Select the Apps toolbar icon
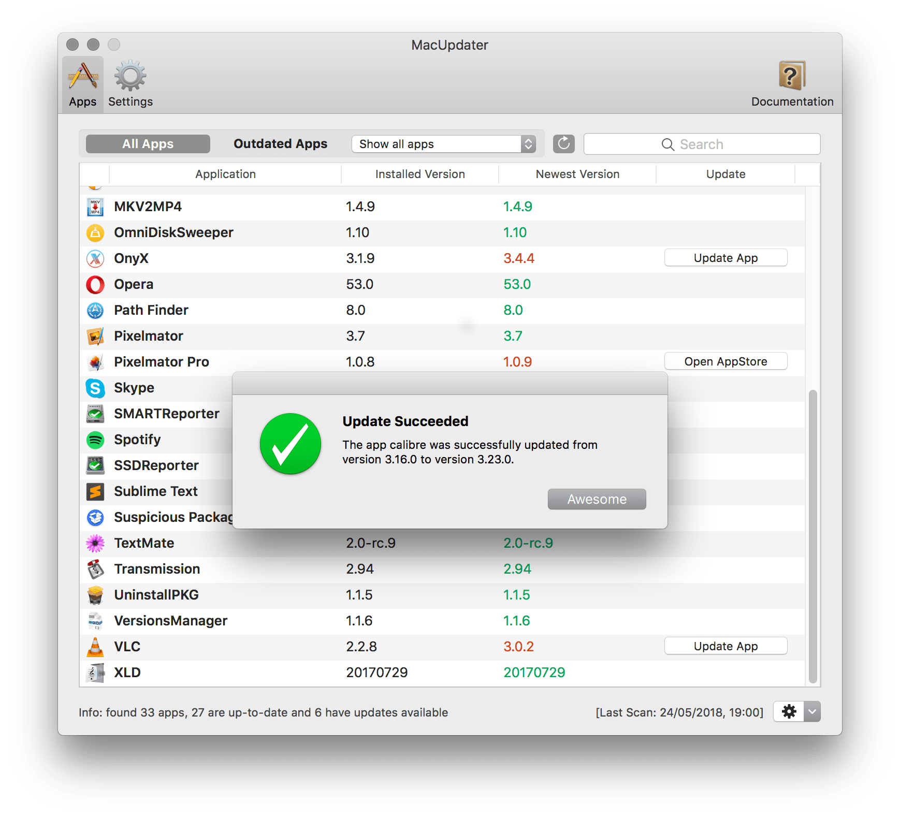 pos(82,83)
